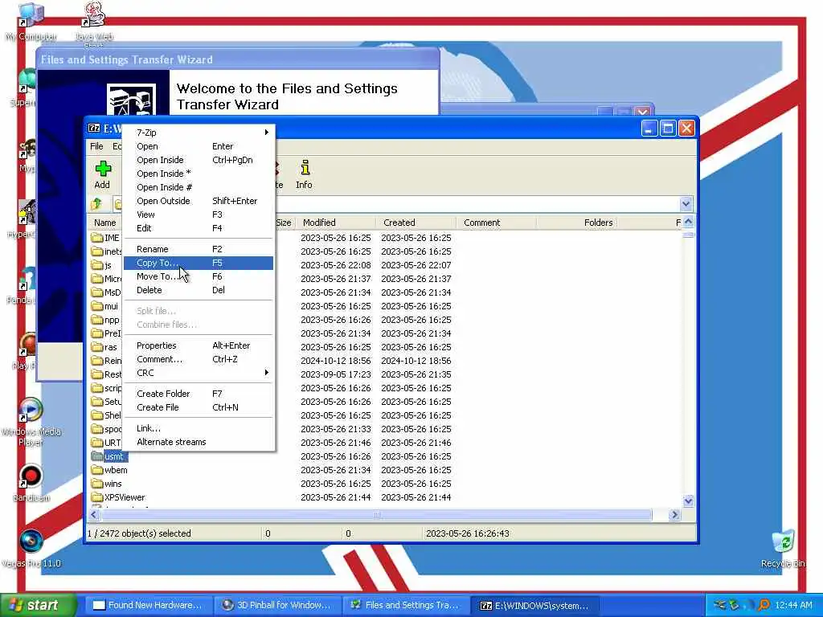The width and height of the screenshot is (823, 617).
Task: Click the mui folder icon
Action: click(96, 306)
